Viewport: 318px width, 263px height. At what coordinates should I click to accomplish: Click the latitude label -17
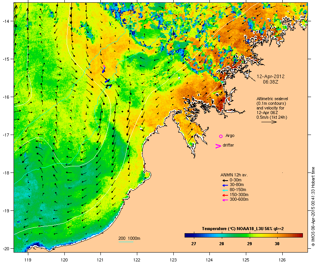pos(5,135)
